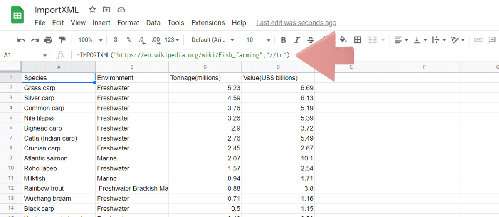This screenshot has height=217, width=499.
Task: Open the Insert menu
Action: point(101,23)
